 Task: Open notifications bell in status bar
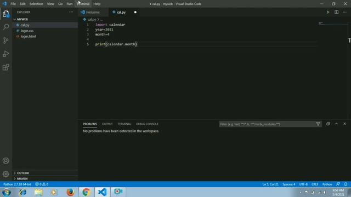coord(346,184)
